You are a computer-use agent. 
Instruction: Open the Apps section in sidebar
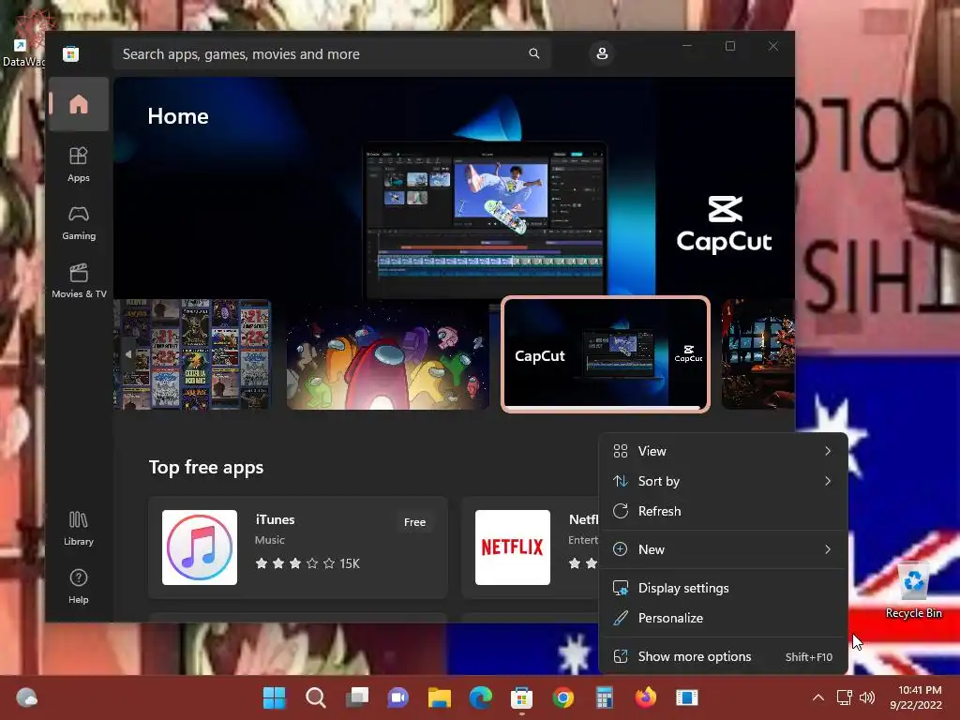pos(79,164)
